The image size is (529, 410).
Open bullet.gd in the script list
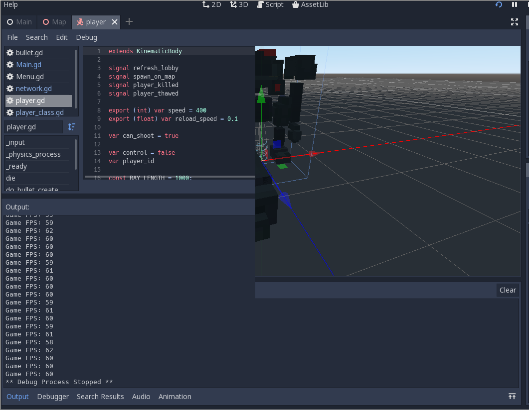(39, 53)
